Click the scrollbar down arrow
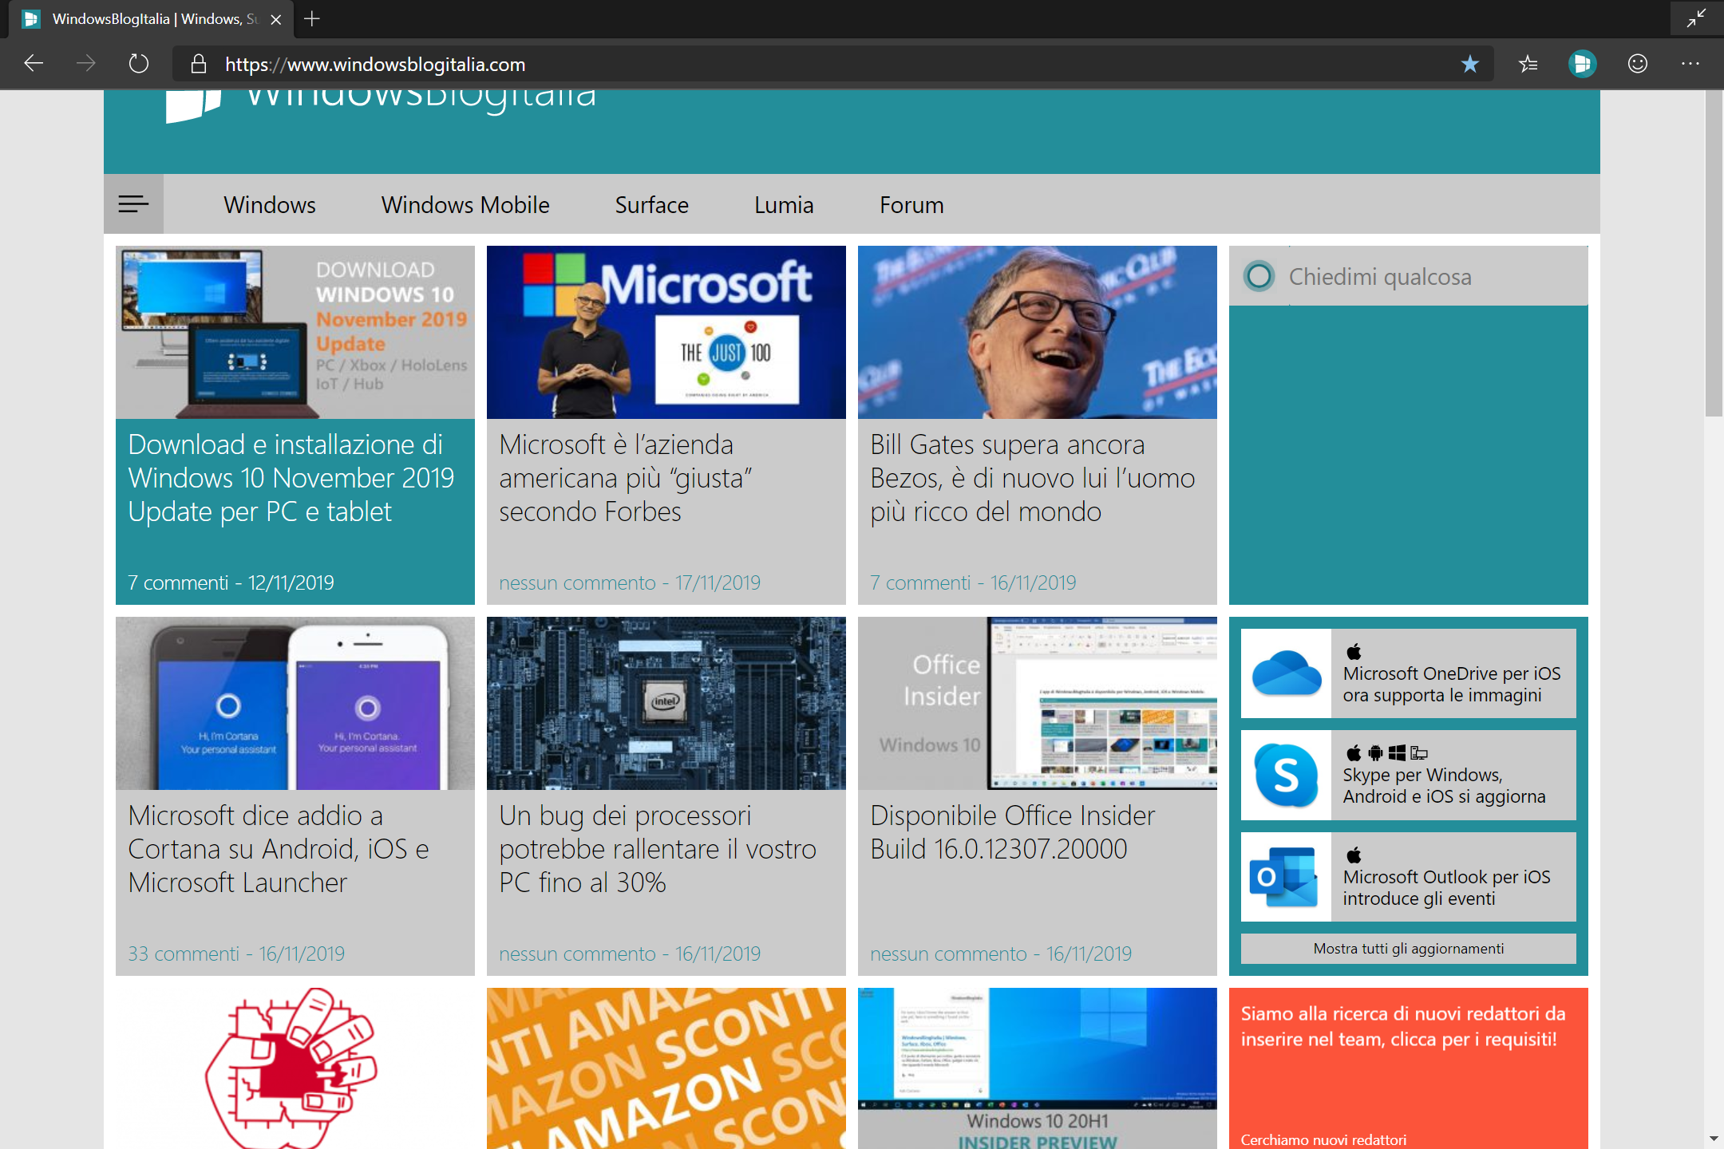This screenshot has width=1724, height=1149. 1714,1139
